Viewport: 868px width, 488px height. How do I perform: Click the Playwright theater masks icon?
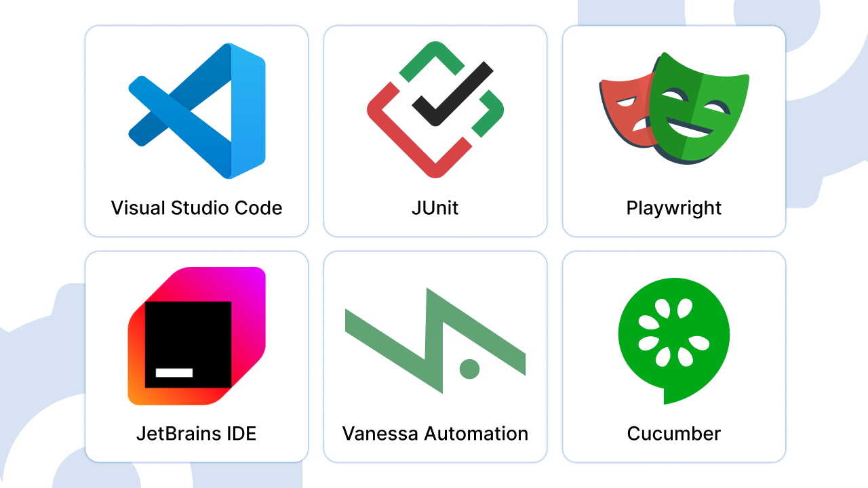click(x=674, y=108)
